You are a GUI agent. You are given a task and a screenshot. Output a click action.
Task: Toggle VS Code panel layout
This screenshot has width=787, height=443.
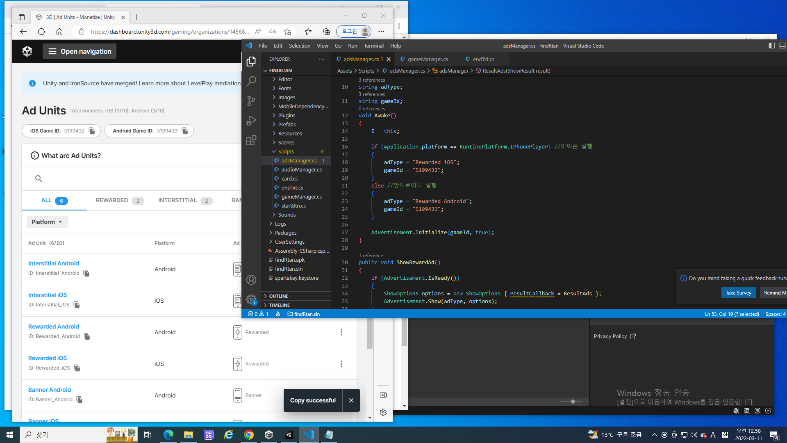(x=782, y=46)
